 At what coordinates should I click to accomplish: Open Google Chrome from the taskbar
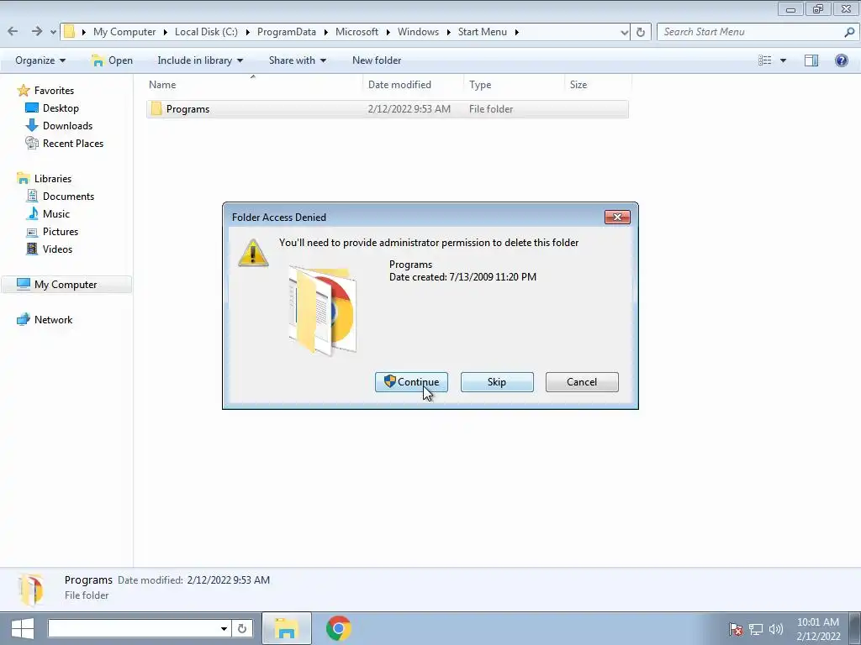(338, 628)
